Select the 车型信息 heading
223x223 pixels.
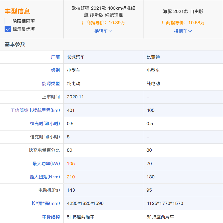(17, 11)
